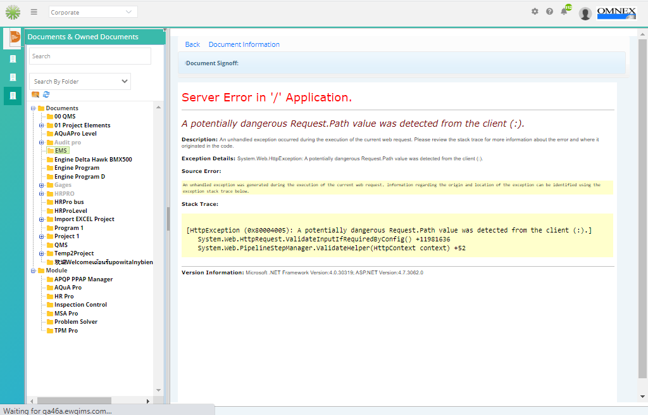
Task: Open the Search By Folder dropdown
Action: (80, 82)
